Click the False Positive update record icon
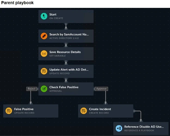This screenshot has width=170, height=136. (9, 111)
